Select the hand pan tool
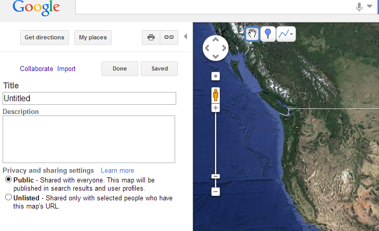Viewport: 379px width, 231px height. tap(252, 34)
